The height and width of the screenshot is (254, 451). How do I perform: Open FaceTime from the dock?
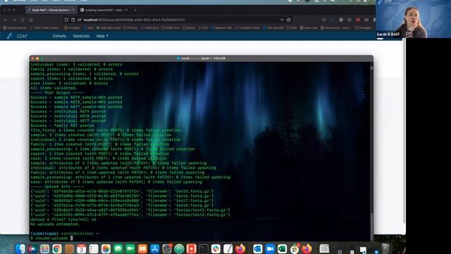pyautogui.click(x=130, y=248)
